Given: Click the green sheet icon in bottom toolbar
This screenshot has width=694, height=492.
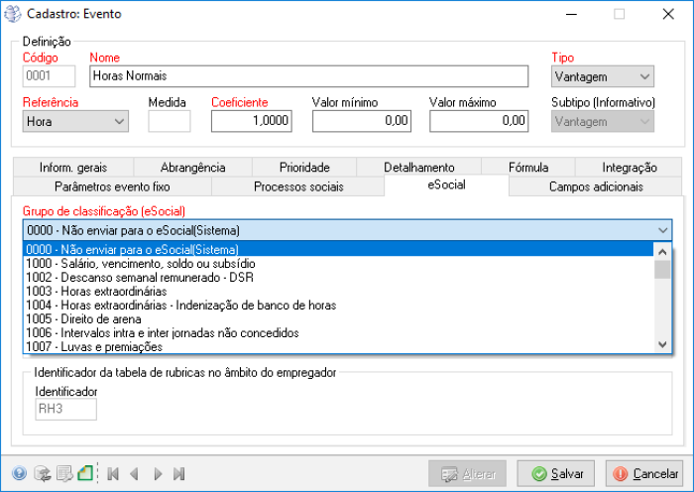Looking at the screenshot, I should click(x=85, y=473).
